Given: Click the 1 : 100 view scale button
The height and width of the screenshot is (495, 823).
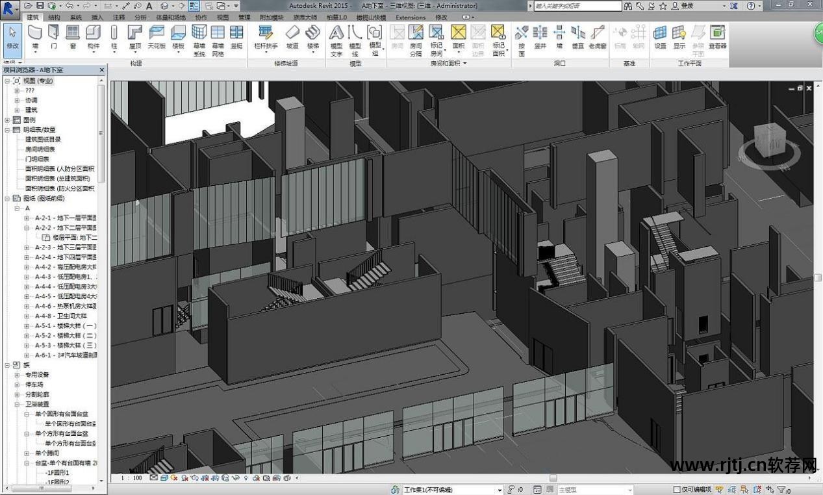Looking at the screenshot, I should point(131,478).
